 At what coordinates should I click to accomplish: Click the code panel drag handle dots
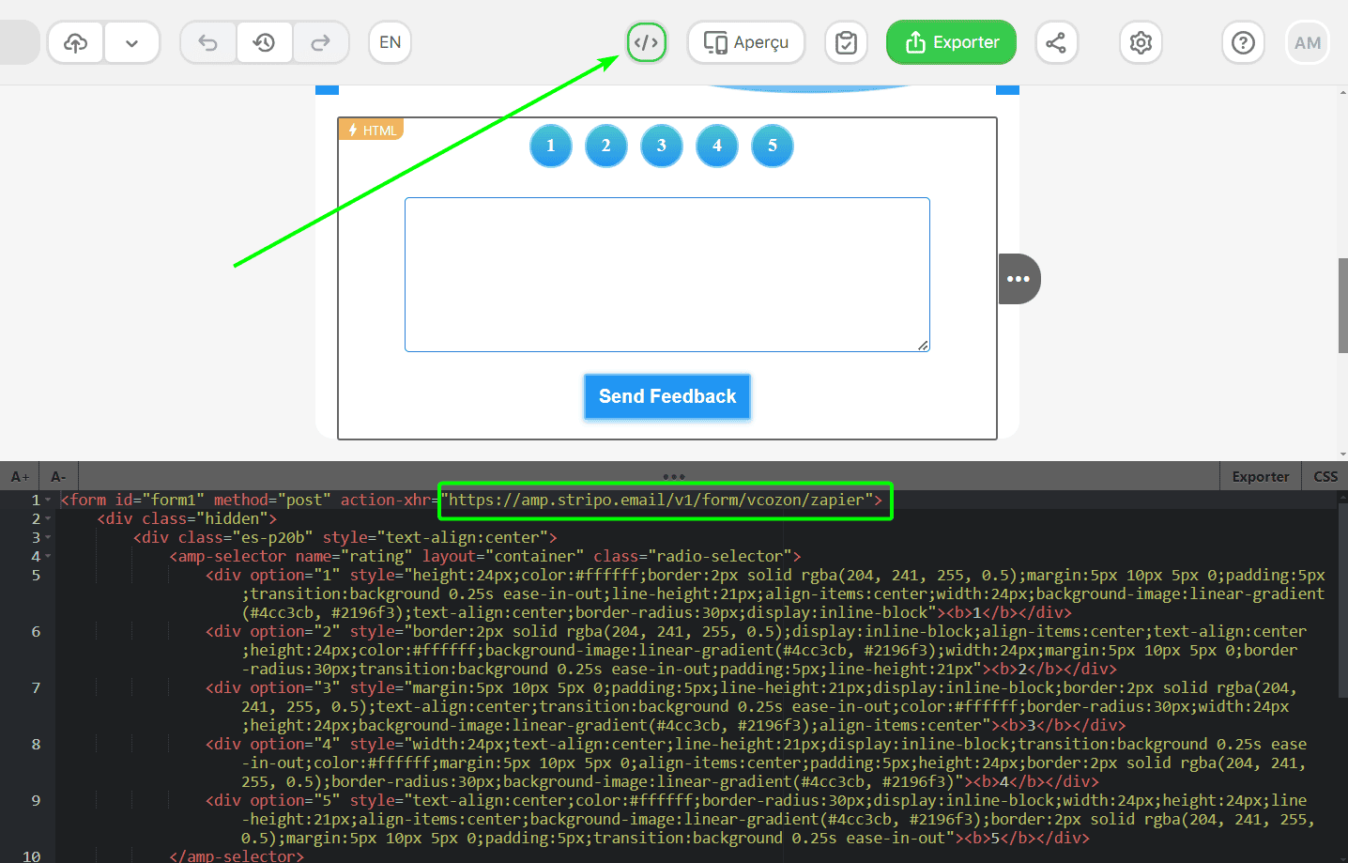point(674,476)
